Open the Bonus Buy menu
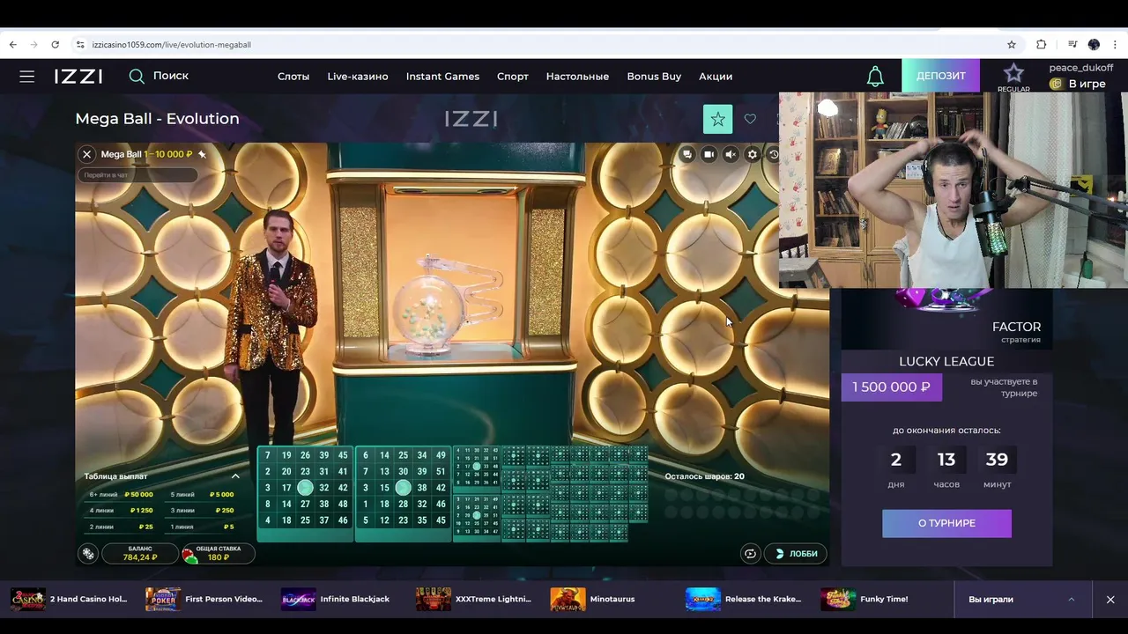The image size is (1128, 634). [x=654, y=77]
